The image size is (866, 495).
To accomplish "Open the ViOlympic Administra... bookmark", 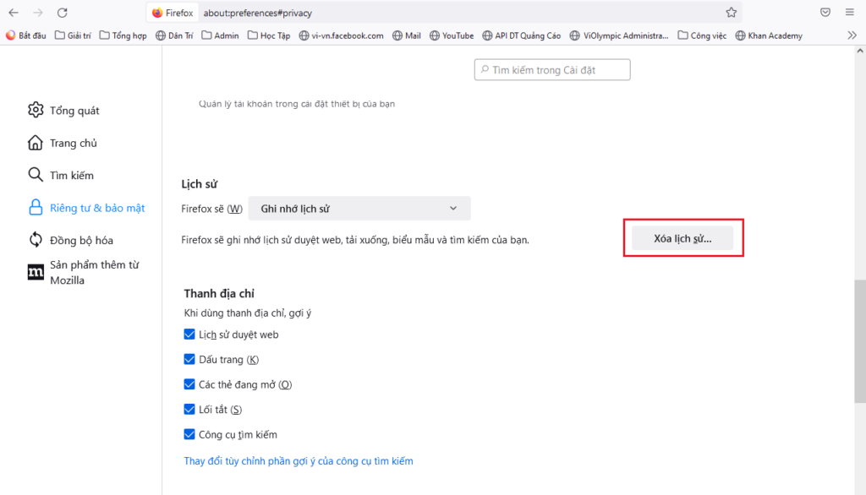I will (619, 35).
